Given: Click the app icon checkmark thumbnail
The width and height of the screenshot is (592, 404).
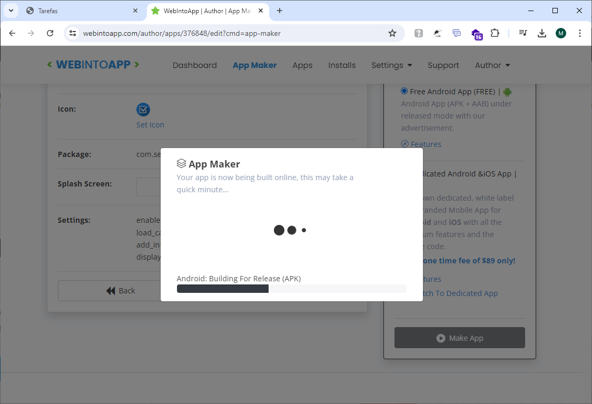Looking at the screenshot, I should 143,110.
